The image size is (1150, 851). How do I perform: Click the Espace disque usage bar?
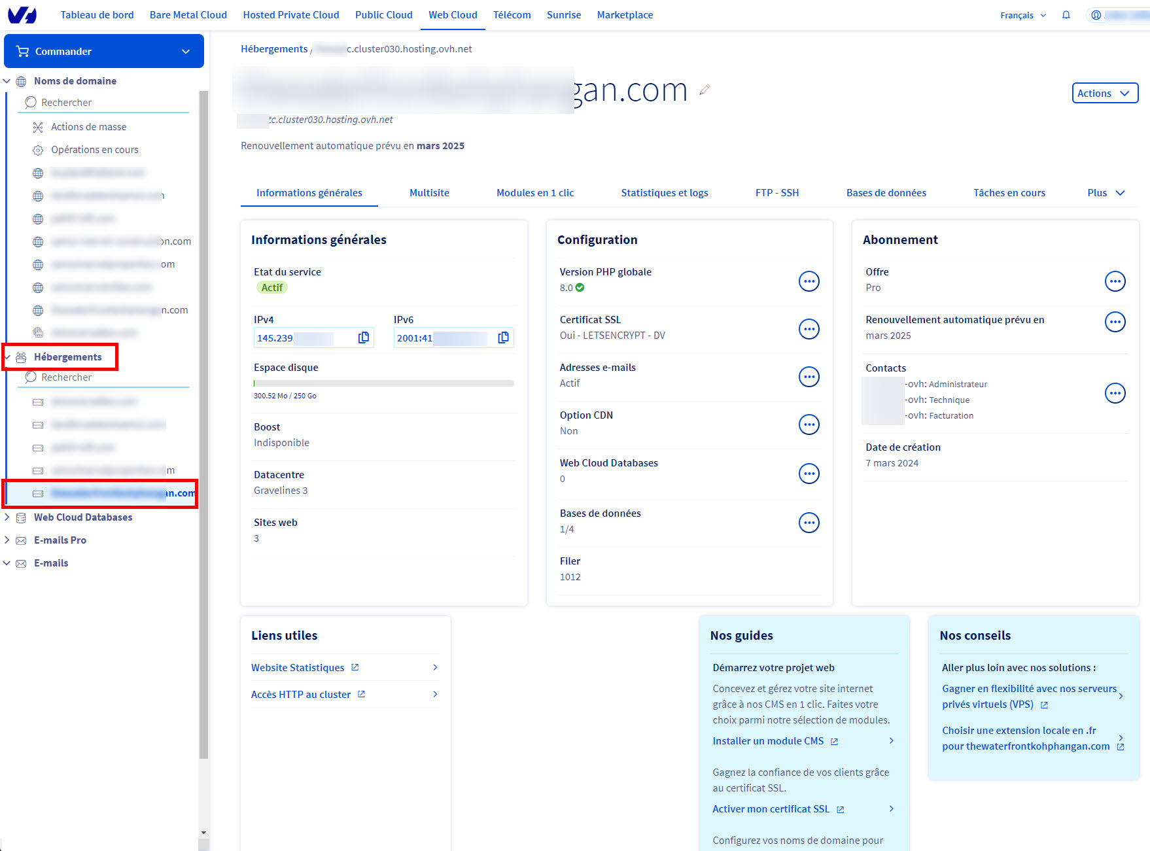(x=384, y=383)
